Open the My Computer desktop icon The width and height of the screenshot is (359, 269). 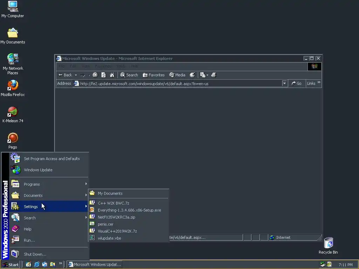(x=13, y=9)
